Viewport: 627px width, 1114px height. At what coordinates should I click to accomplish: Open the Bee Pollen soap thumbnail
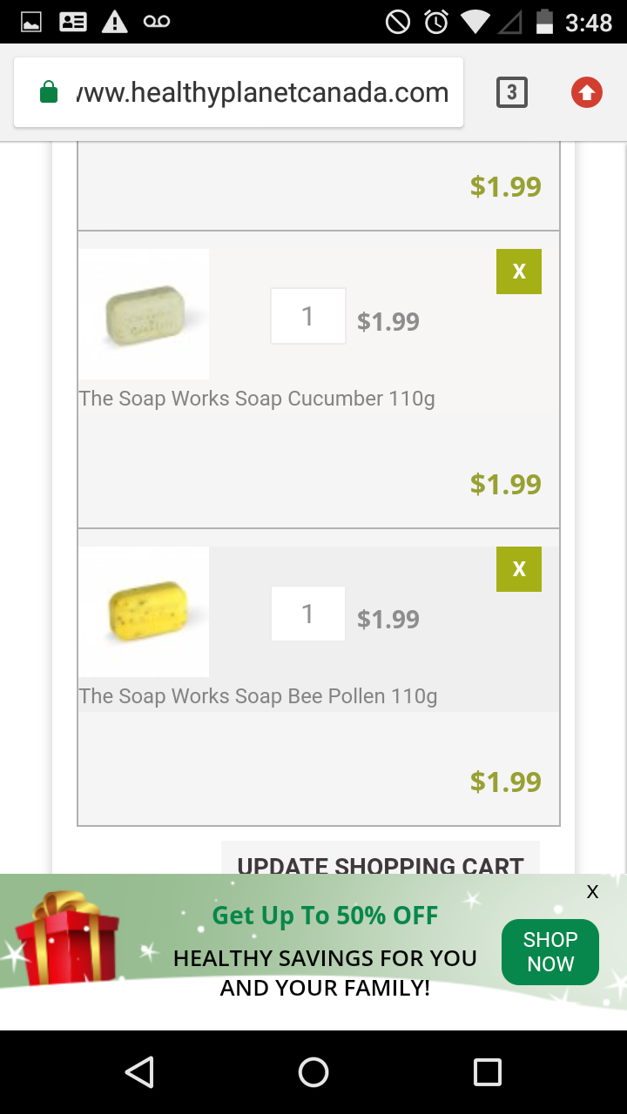(144, 612)
